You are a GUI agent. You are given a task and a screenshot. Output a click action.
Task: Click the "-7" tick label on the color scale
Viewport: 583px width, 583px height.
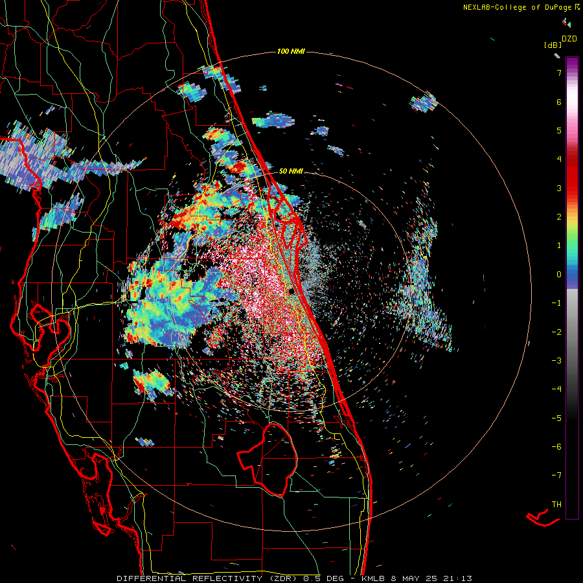pos(556,475)
